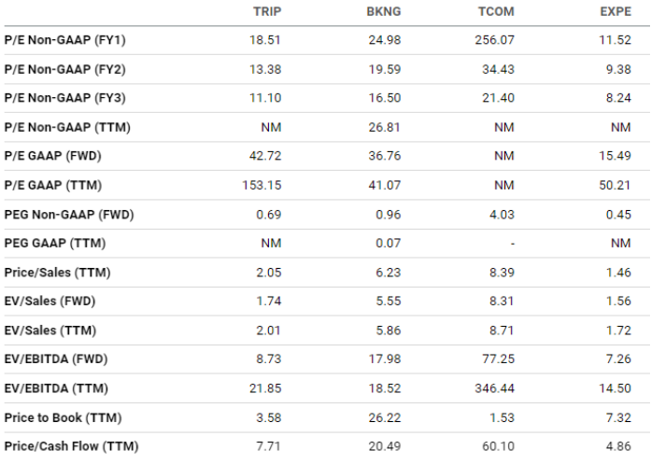Image resolution: width=651 pixels, height=464 pixels.
Task: Click EXPE's 0.45 PEG value
Action: click(618, 215)
